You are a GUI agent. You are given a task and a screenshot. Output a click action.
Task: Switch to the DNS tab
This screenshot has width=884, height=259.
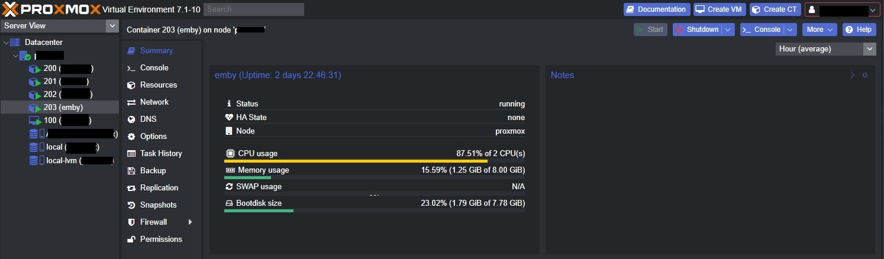pos(162,119)
